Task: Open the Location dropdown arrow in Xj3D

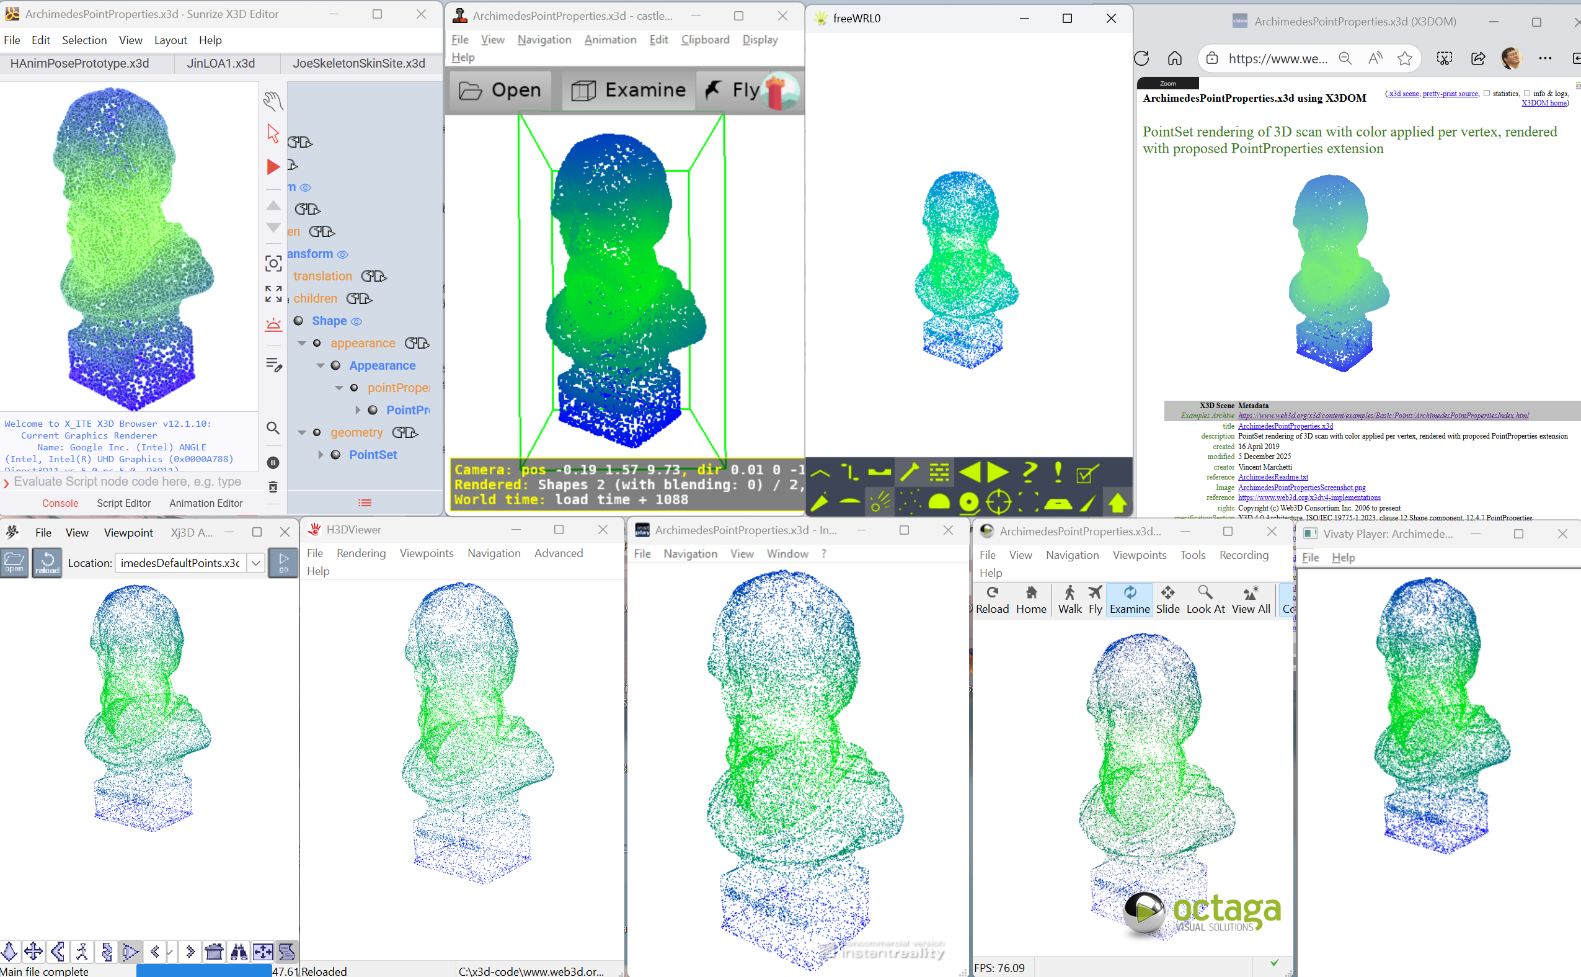Action: (x=255, y=563)
